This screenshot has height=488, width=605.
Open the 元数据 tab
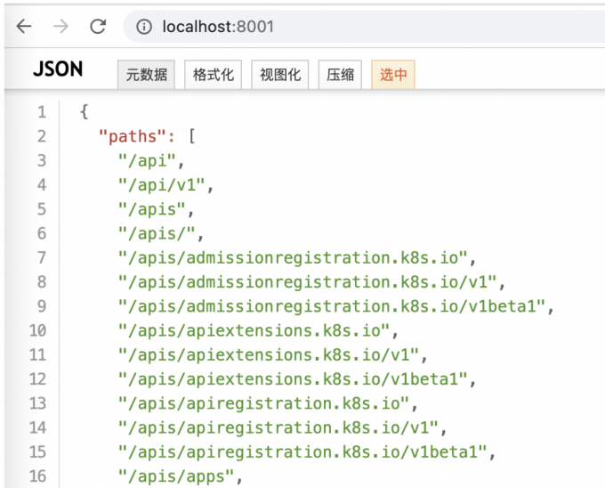coord(146,75)
